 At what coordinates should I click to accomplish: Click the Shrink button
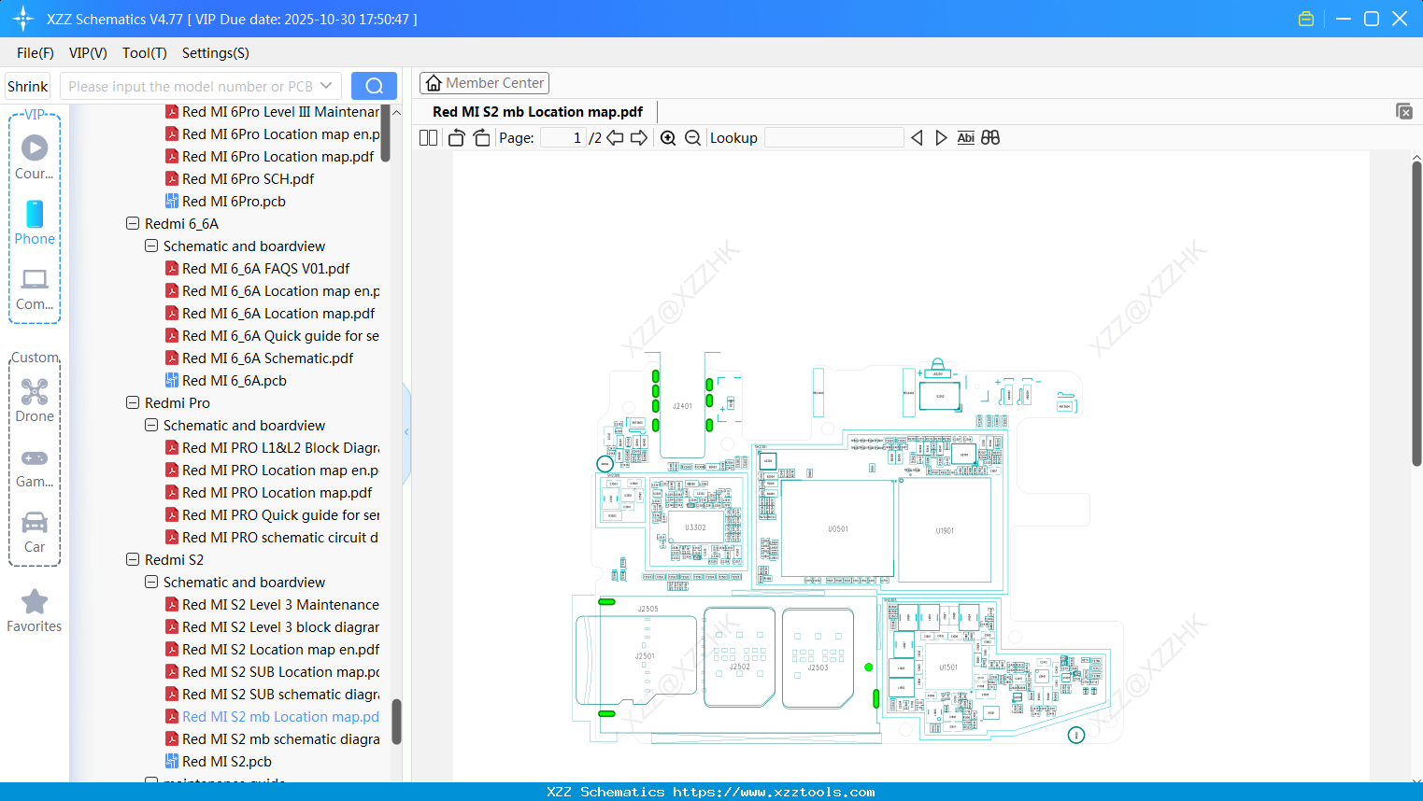(x=26, y=85)
